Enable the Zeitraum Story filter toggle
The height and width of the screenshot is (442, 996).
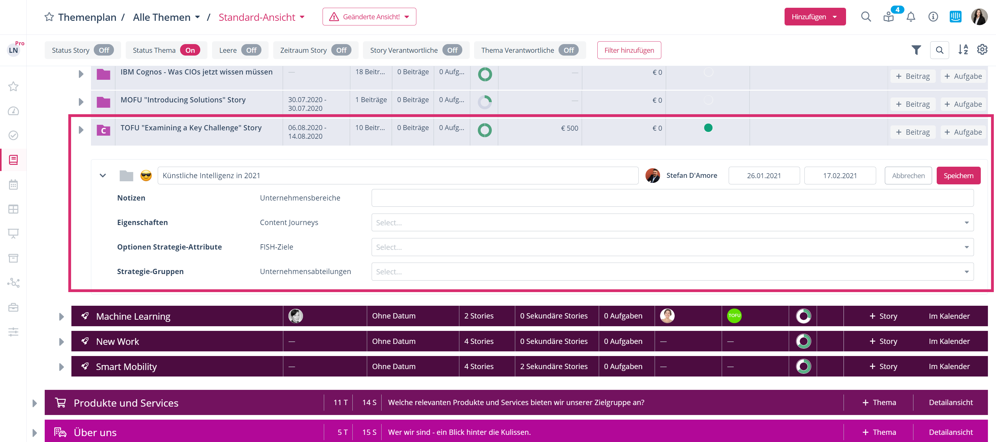tap(341, 50)
